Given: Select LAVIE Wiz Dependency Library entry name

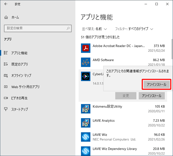Looking at the screenshot, I should point(115,149).
